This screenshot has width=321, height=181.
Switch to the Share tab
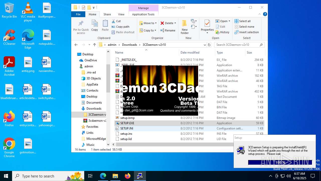click(107, 14)
